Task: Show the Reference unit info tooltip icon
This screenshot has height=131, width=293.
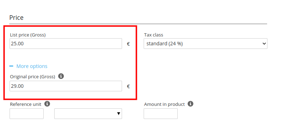Action: (x=47, y=104)
